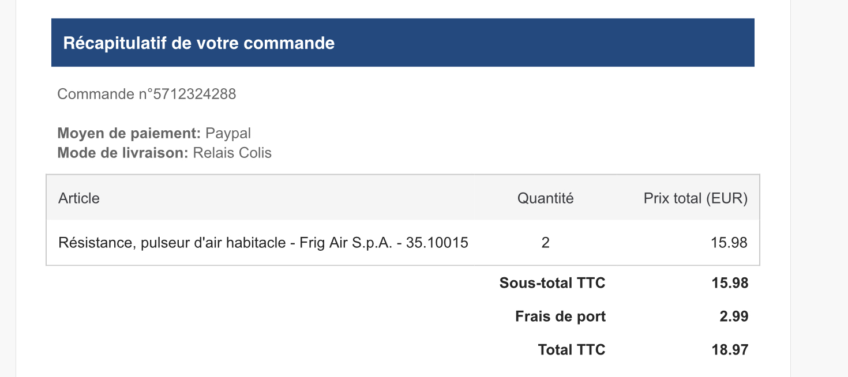Click the "Moyen de paiement:" label
Screen dimensions: 848x377
(x=129, y=134)
